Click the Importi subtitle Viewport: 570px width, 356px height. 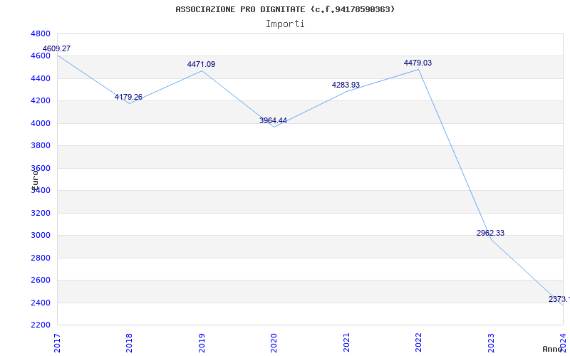285,23
